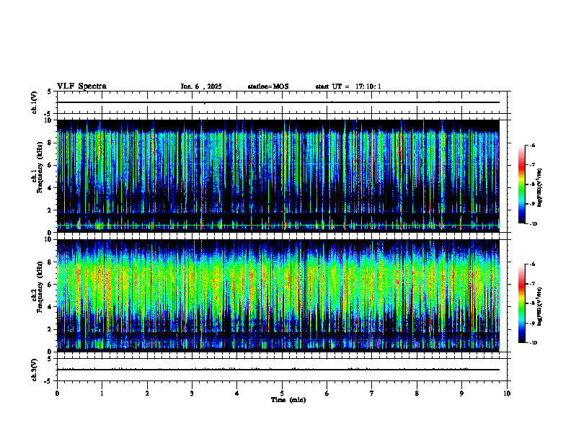Click the ch.3 voltage waveform strip
Image resolution: width=571 pixels, height=441 pixels.
(x=282, y=370)
